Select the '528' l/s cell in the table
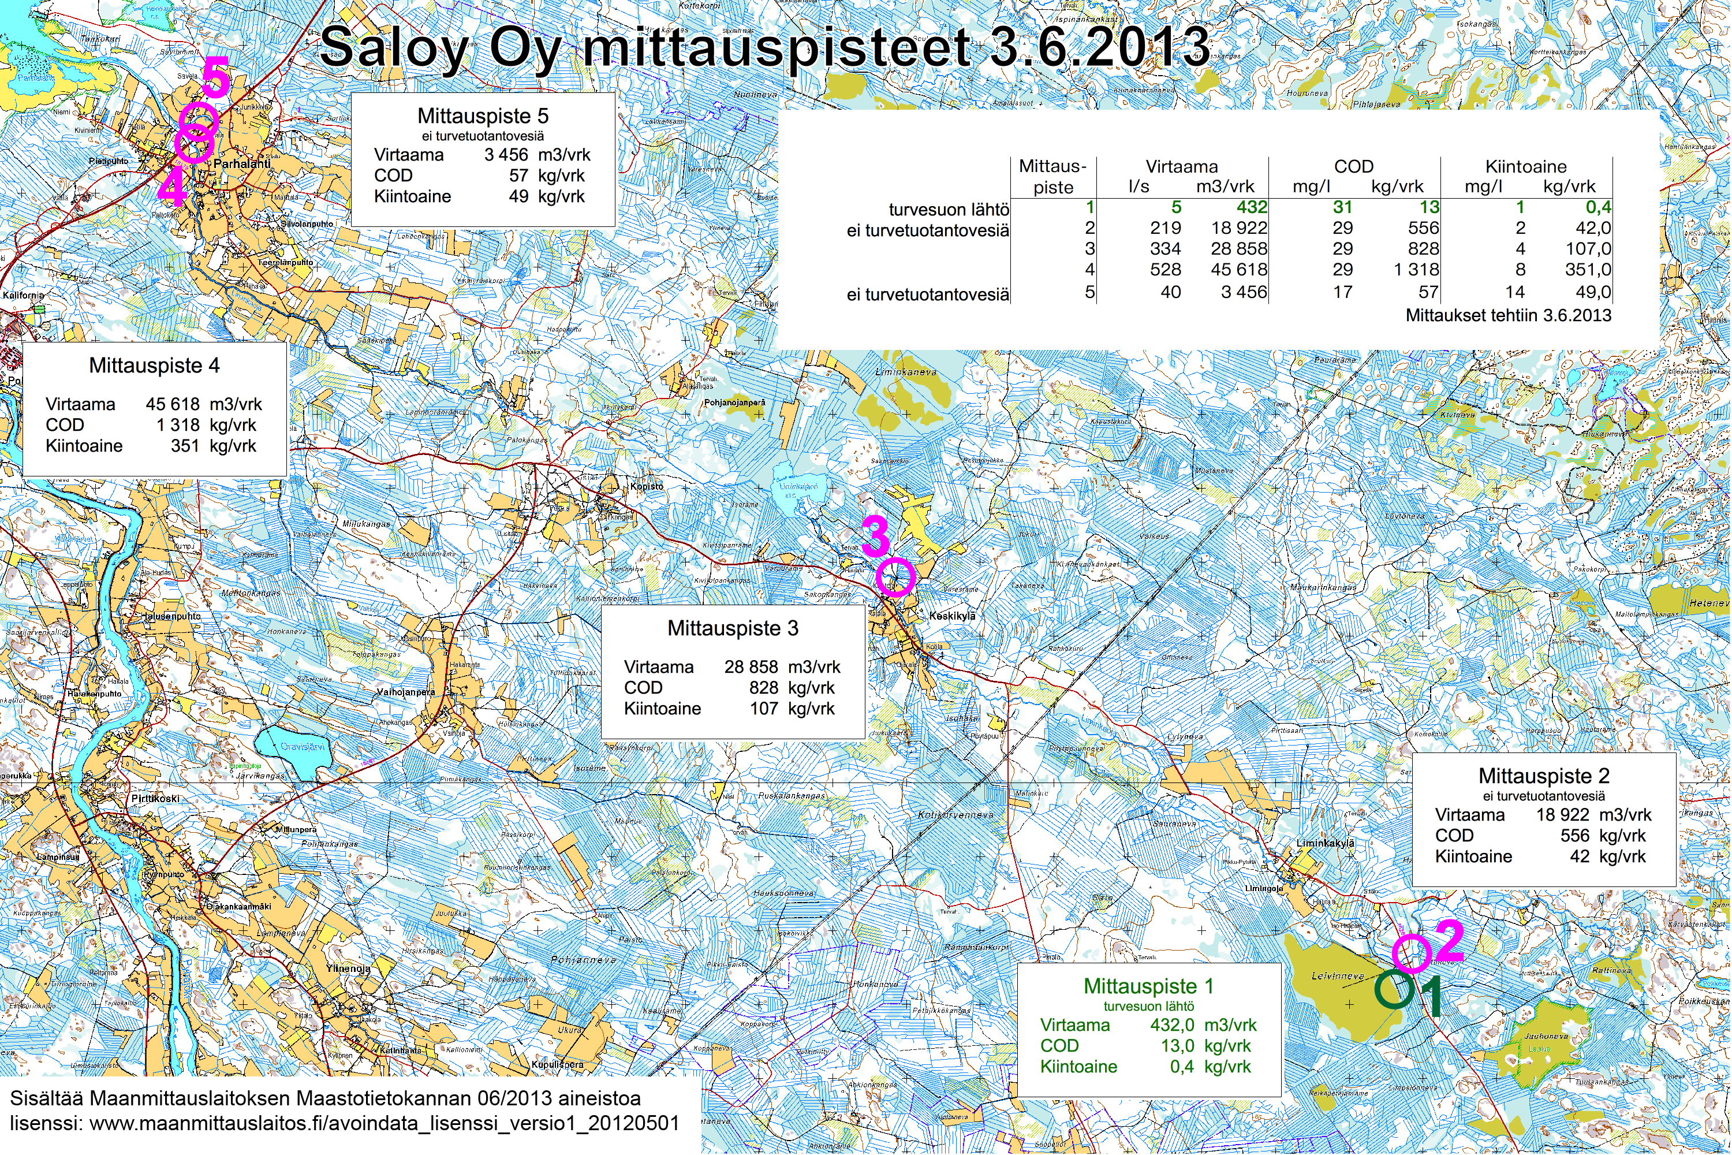The image size is (1732, 1155). [x=1165, y=270]
